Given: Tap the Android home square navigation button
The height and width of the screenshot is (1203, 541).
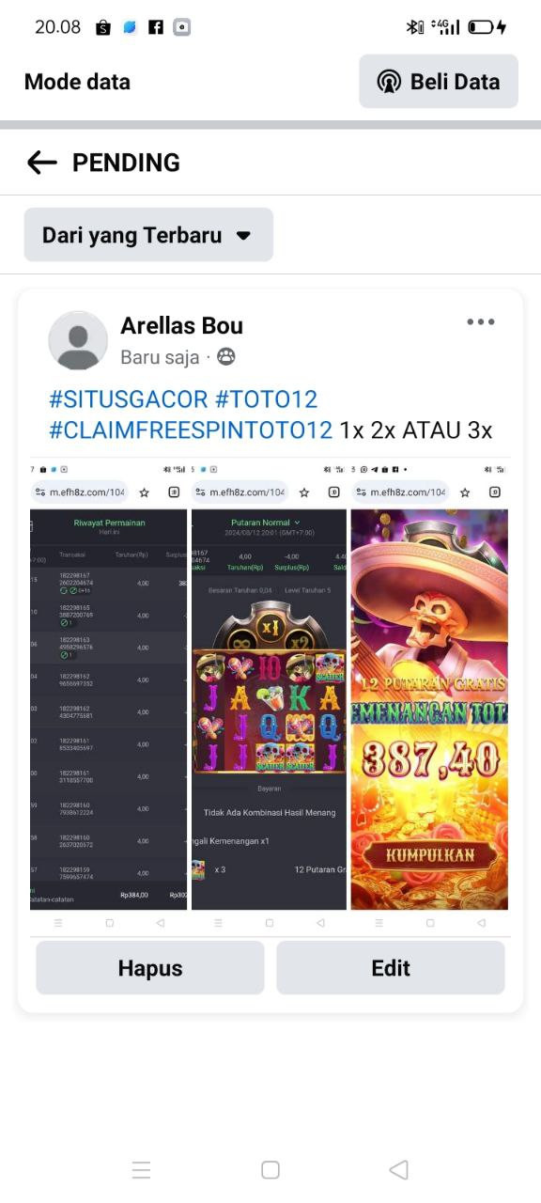Looking at the screenshot, I should 270,1169.
